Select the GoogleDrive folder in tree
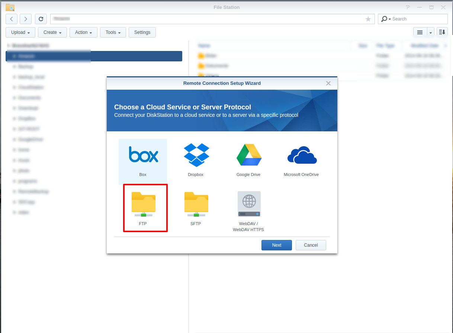 click(x=31, y=140)
